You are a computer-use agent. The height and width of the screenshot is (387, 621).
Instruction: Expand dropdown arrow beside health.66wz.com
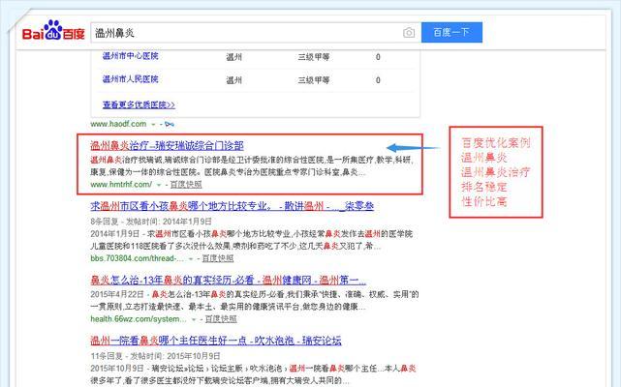[194, 319]
